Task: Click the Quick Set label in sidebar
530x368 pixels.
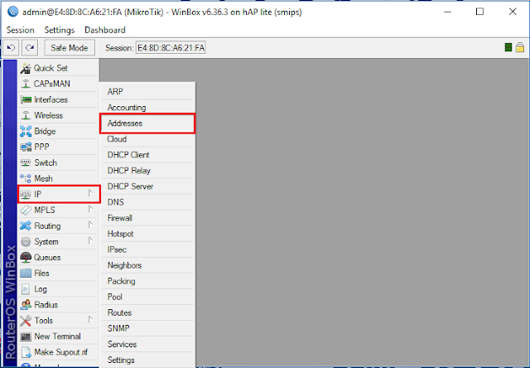Action: coord(51,68)
